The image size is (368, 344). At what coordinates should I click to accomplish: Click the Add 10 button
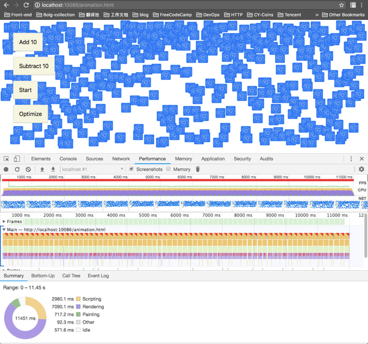(x=28, y=42)
